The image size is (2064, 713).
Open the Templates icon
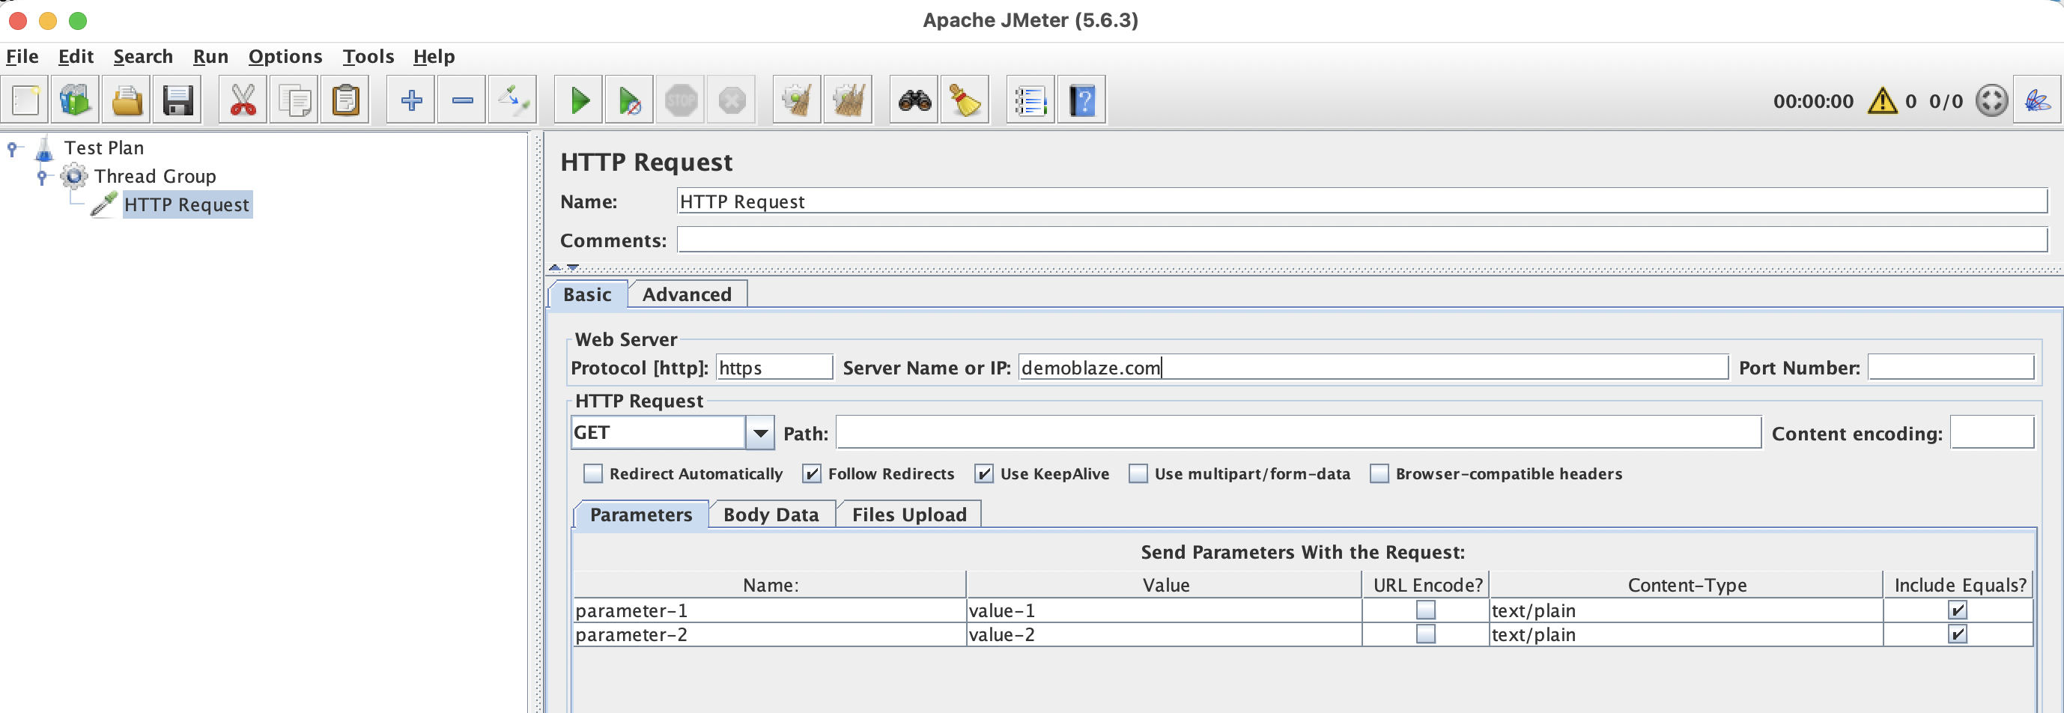point(76,100)
